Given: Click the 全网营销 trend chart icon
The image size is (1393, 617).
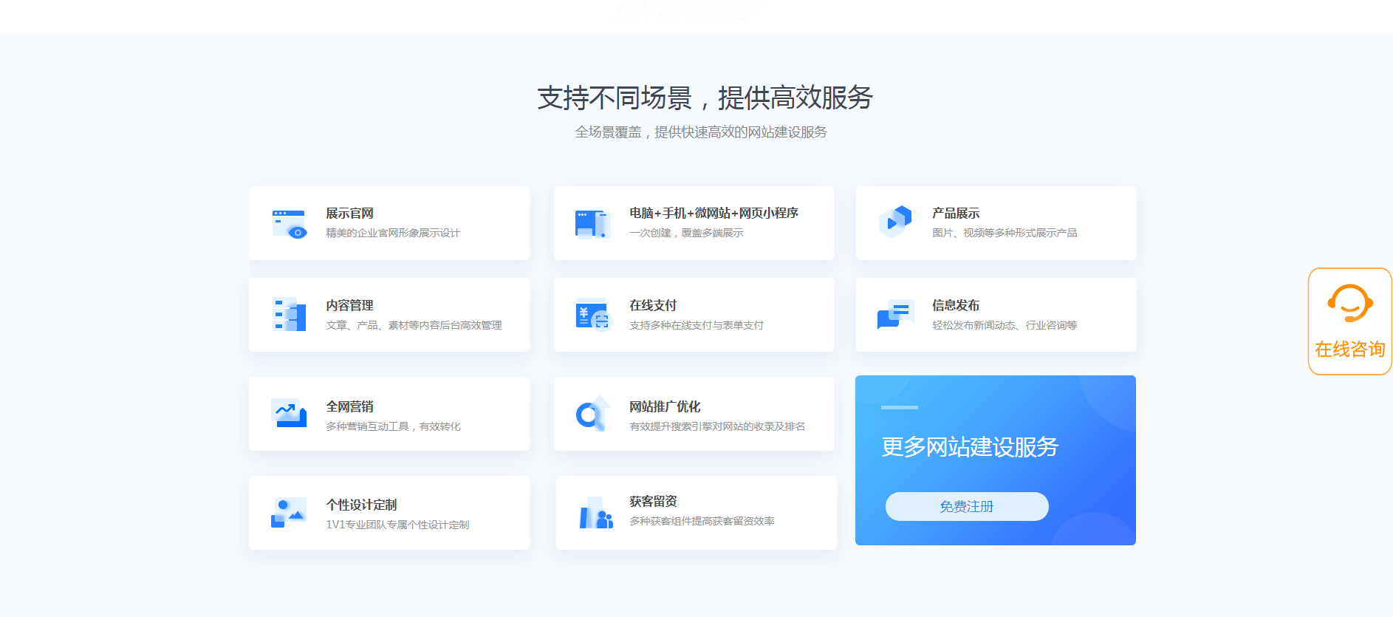Looking at the screenshot, I should coord(289,414).
